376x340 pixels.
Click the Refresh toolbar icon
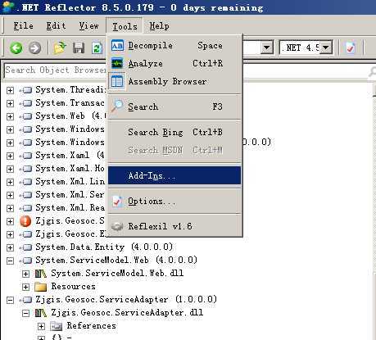[x=97, y=48]
